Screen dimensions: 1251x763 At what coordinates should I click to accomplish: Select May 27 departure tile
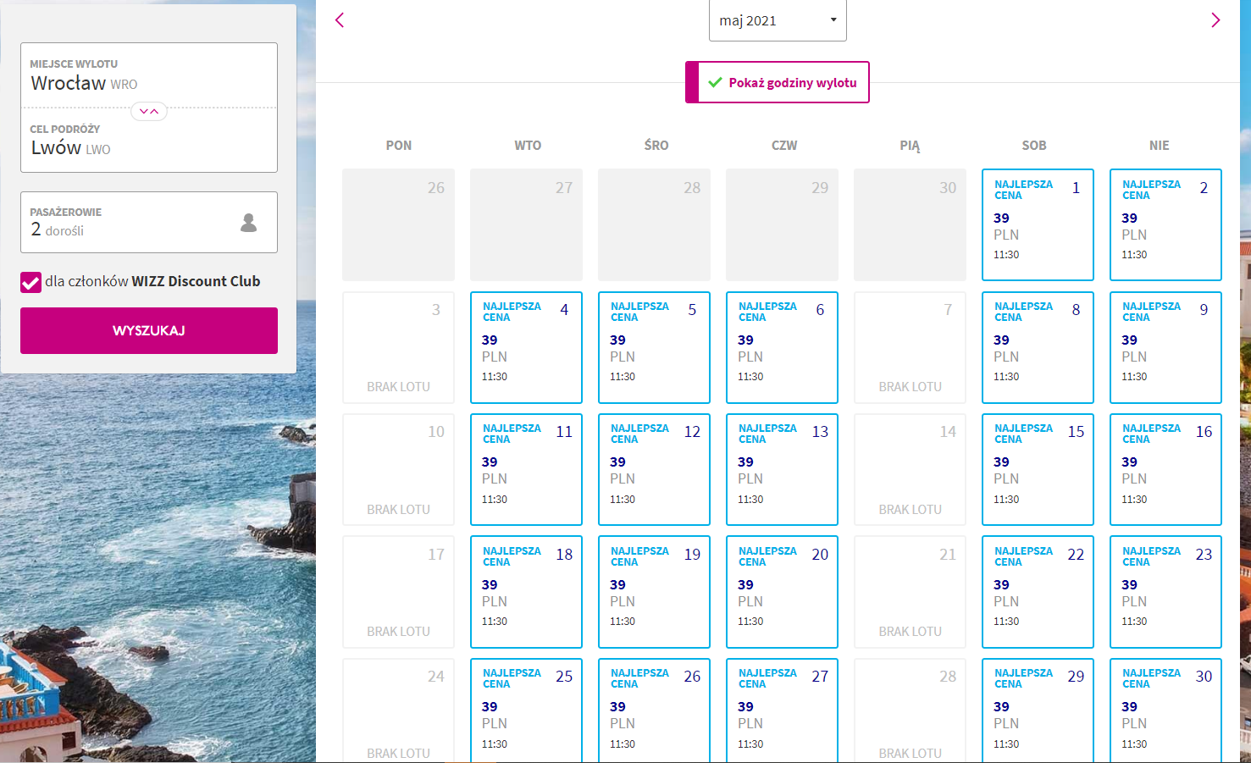[782, 710]
